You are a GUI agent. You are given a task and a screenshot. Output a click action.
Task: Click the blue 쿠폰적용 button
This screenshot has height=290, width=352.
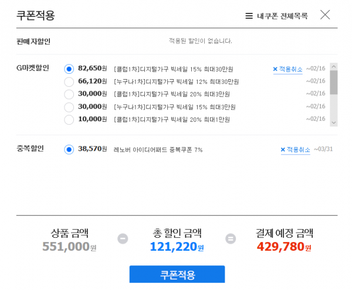point(177,274)
